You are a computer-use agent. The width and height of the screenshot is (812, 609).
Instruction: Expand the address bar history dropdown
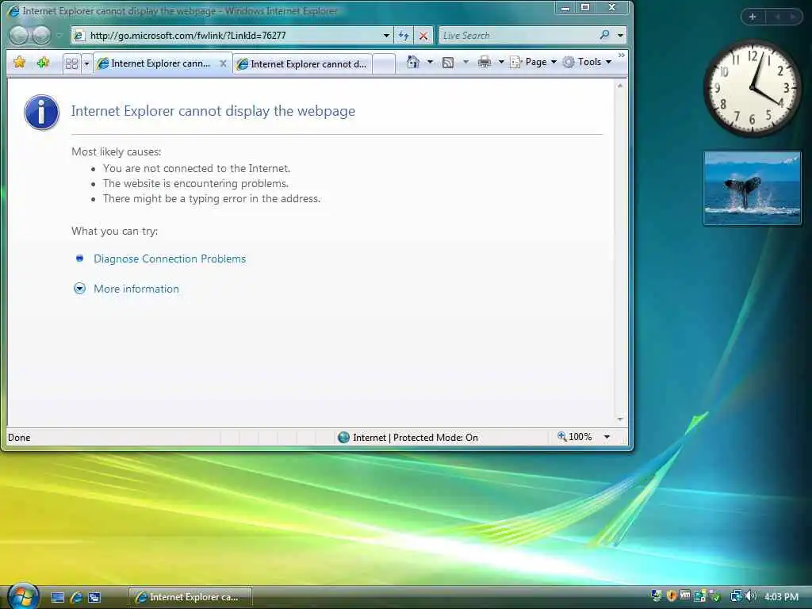(386, 35)
